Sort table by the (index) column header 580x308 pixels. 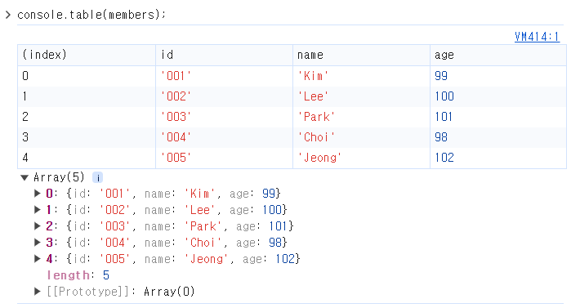pyautogui.click(x=87, y=55)
